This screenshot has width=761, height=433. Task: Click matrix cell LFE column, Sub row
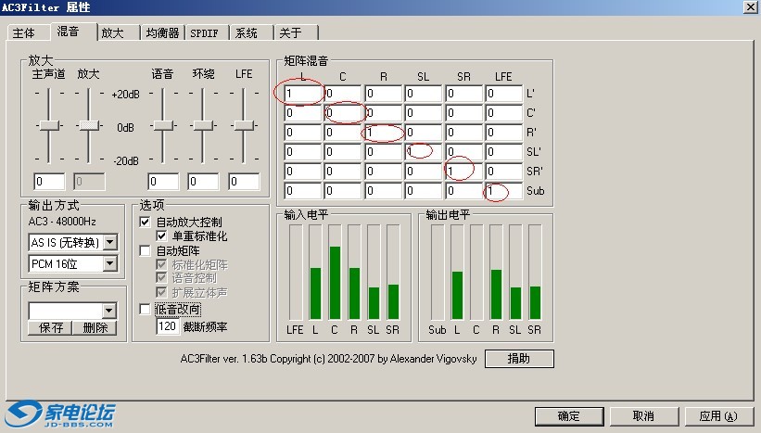pos(503,191)
